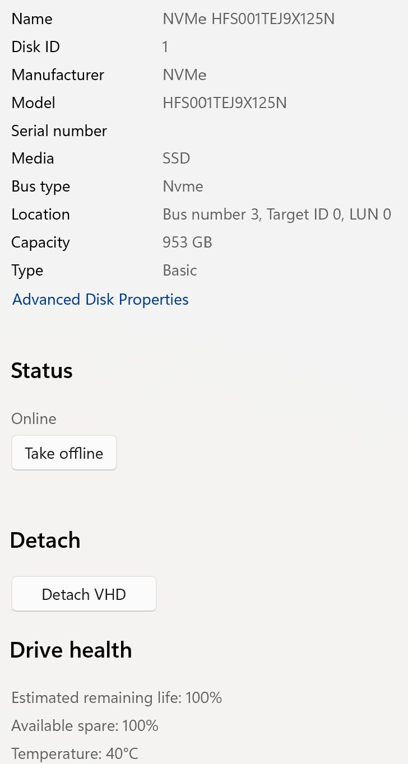
Task: Select the Available spare 100% text
Action: (85, 726)
